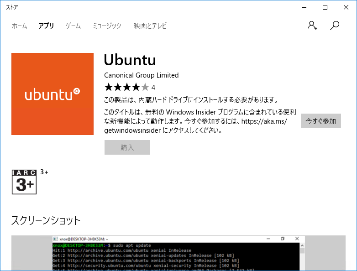Open the account sign-in icon
Image resolution: width=357 pixels, height=271 pixels.
313,26
